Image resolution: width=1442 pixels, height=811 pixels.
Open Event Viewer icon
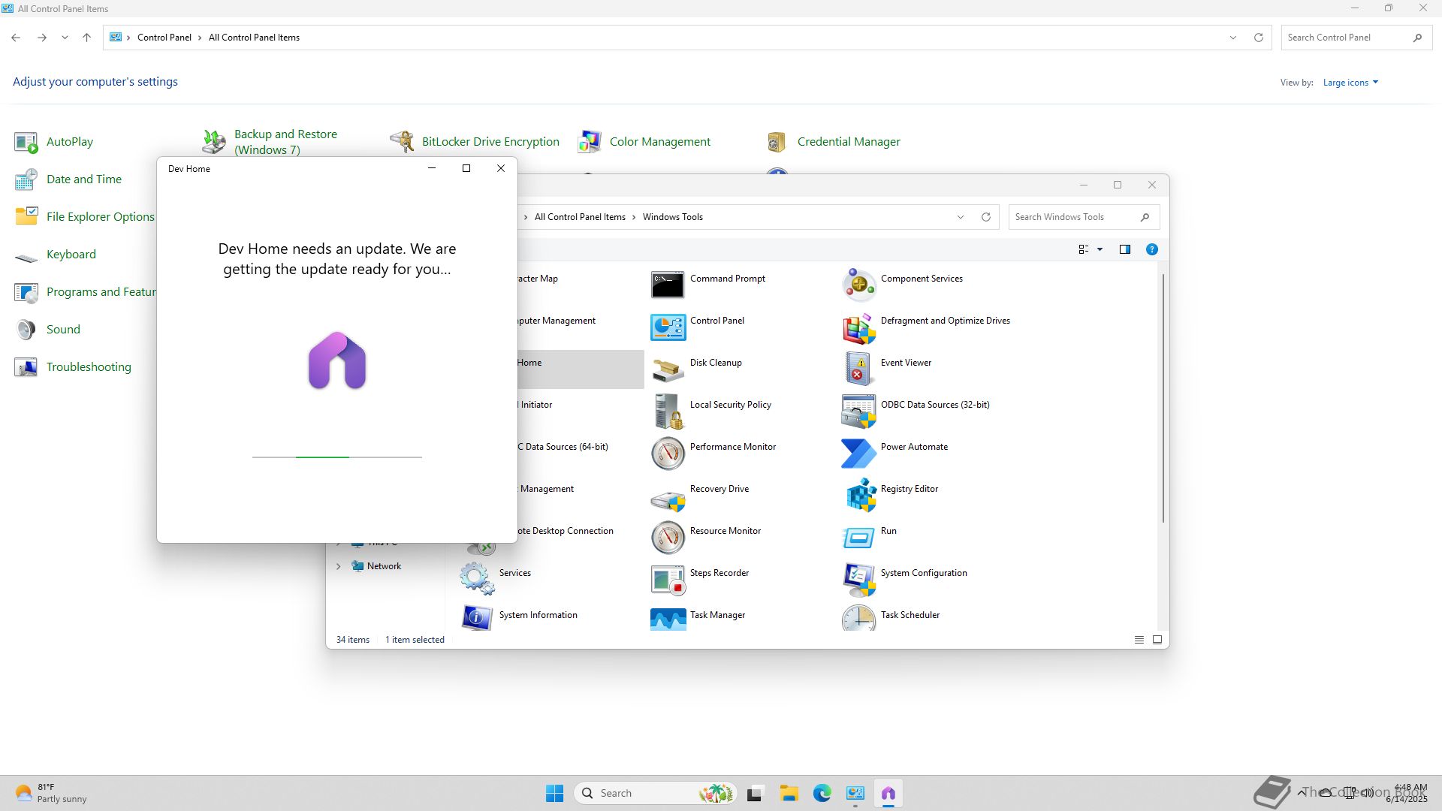[x=859, y=369]
